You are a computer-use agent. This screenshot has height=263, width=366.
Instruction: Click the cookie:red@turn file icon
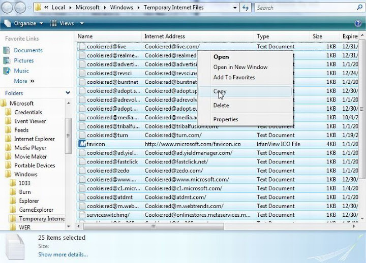coord(82,135)
